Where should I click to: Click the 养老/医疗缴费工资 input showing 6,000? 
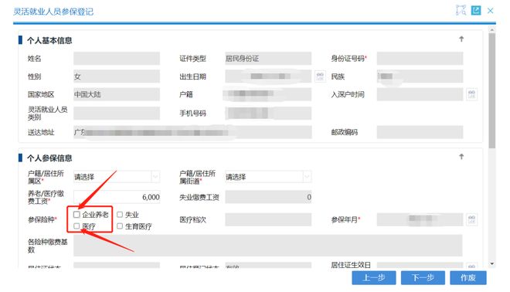(x=117, y=197)
